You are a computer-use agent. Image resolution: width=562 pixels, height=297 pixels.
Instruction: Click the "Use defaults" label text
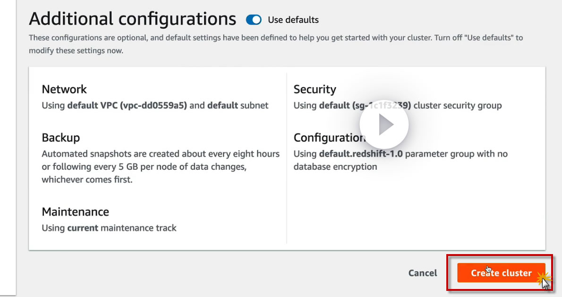[293, 20]
